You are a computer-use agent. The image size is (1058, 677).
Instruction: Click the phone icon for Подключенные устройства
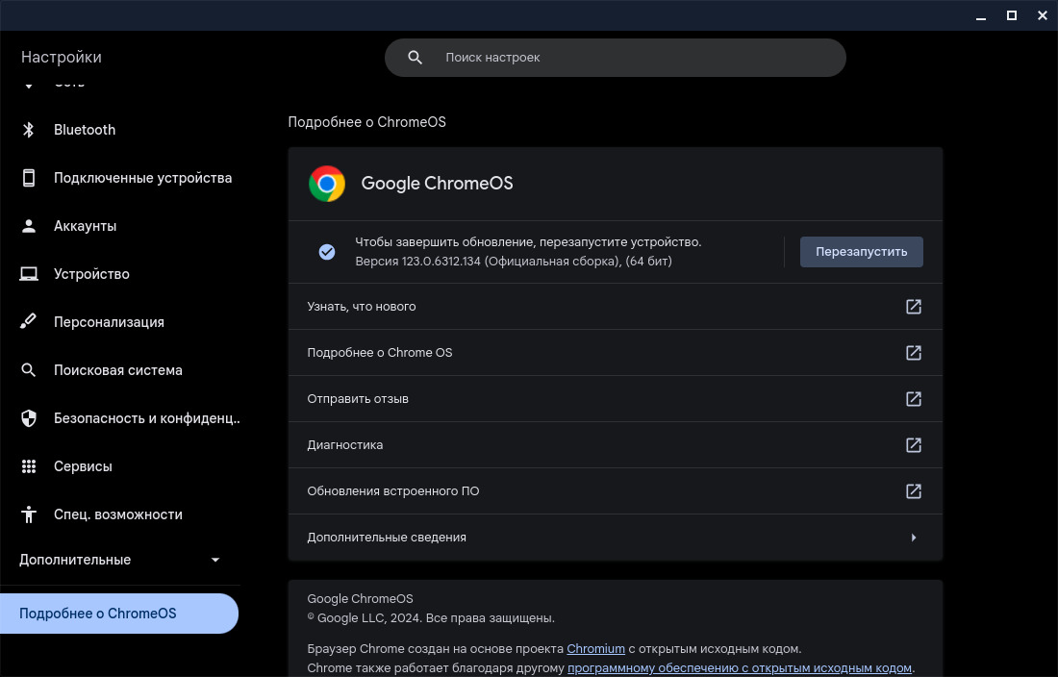click(x=29, y=178)
